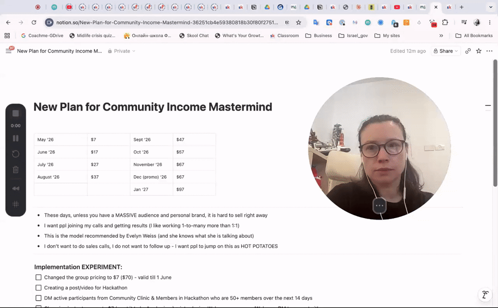Click the webcam video bubble
This screenshot has height=308, width=498.
coord(379,149)
